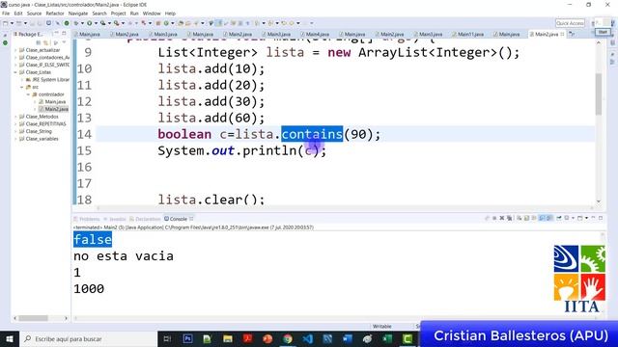
Task: Open the Navigate menu
Action: tap(78, 13)
